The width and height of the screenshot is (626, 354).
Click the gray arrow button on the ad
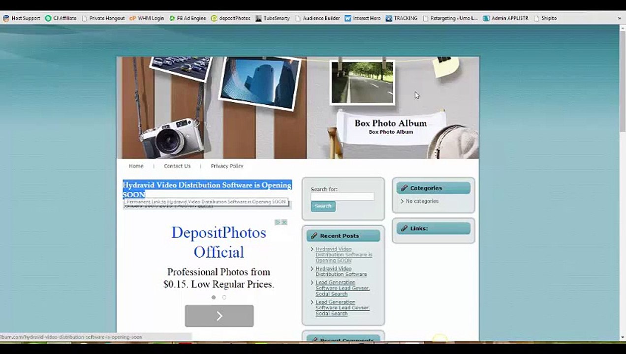219,316
